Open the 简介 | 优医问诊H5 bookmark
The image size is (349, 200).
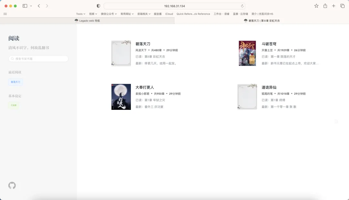coord(262,14)
